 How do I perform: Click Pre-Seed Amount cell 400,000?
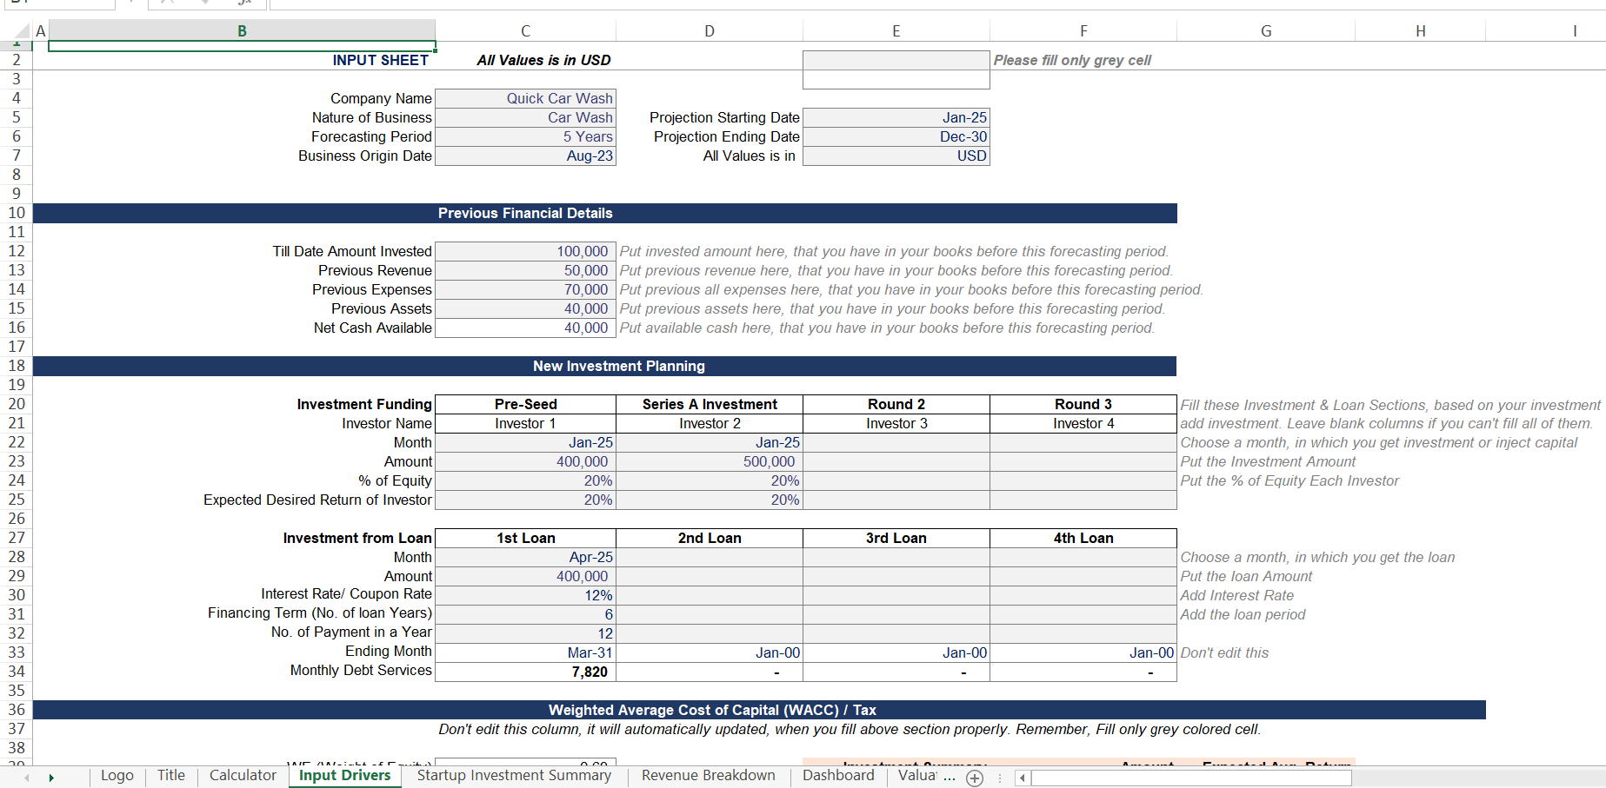pos(525,461)
